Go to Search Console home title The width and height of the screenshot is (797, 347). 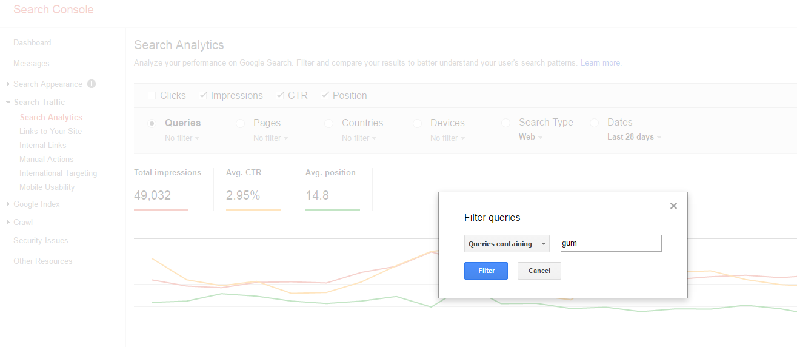53,10
